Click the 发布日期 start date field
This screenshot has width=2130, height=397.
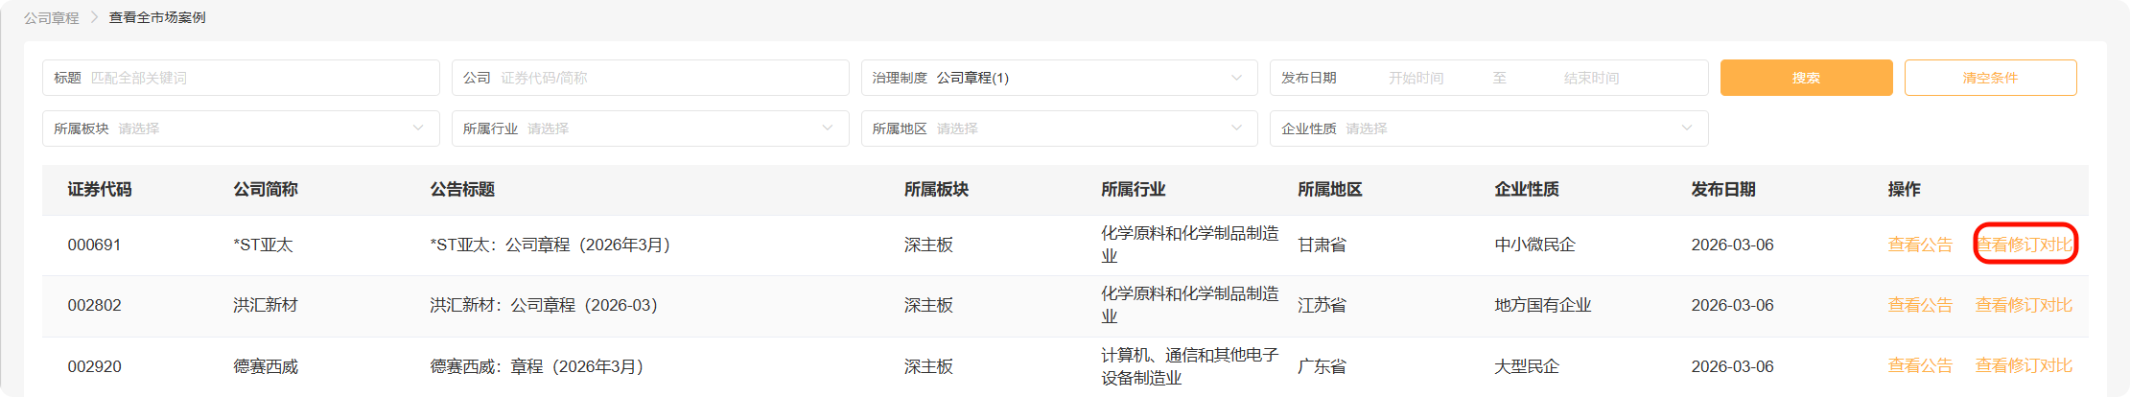[1416, 78]
